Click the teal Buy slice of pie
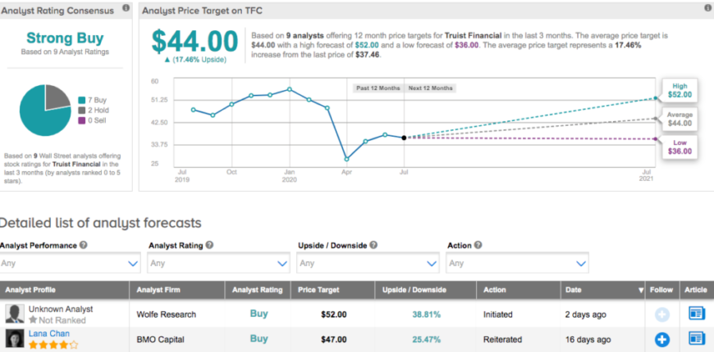This screenshot has width=714, height=352. point(41,115)
